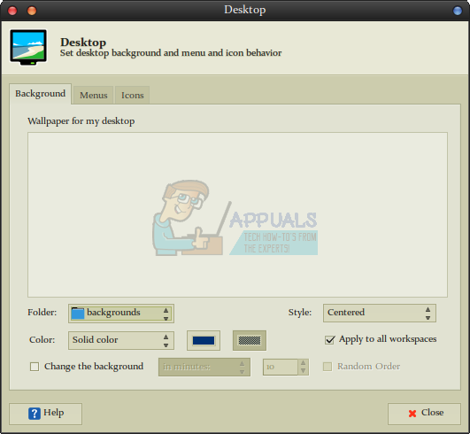Switch to the Icons tab
The image size is (470, 434).
pyautogui.click(x=132, y=95)
